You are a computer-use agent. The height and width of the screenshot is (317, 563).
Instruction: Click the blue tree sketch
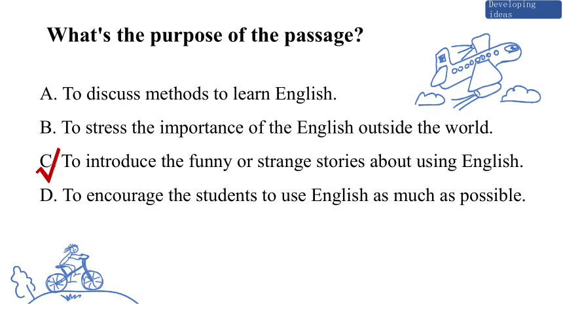(x=23, y=282)
